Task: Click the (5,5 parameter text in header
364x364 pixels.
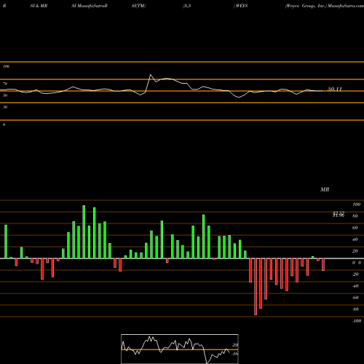Action: [187, 6]
